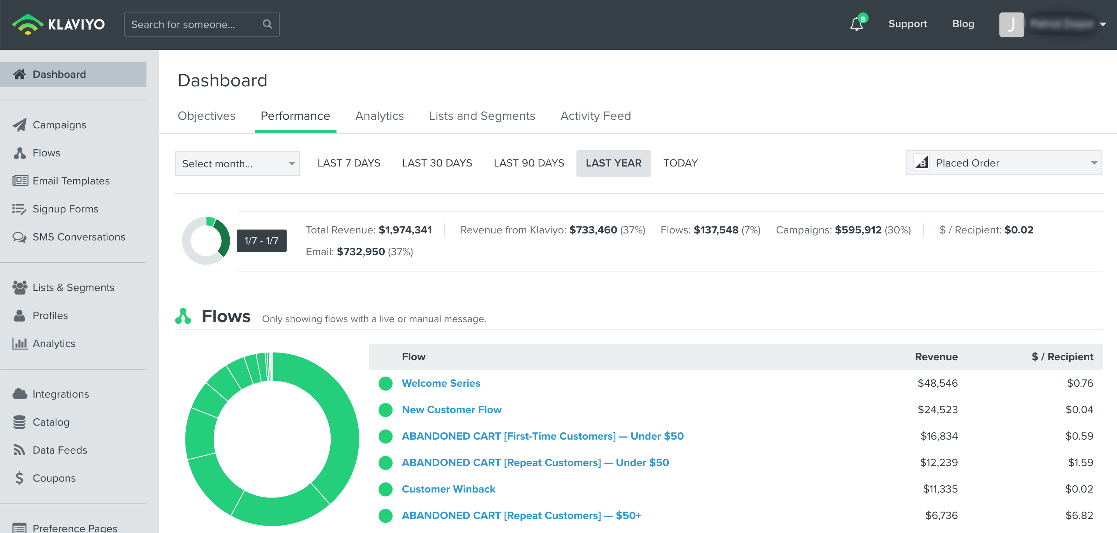Switch to the Objectives tab
This screenshot has width=1117, height=533.
206,116
